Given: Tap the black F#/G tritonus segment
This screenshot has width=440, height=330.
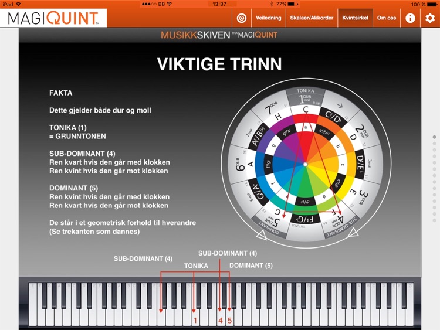Looking at the screenshot, I should pos(305,219).
